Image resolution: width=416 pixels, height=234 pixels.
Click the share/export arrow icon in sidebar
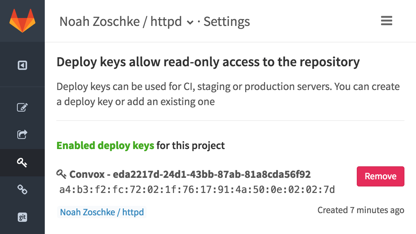[22, 135]
